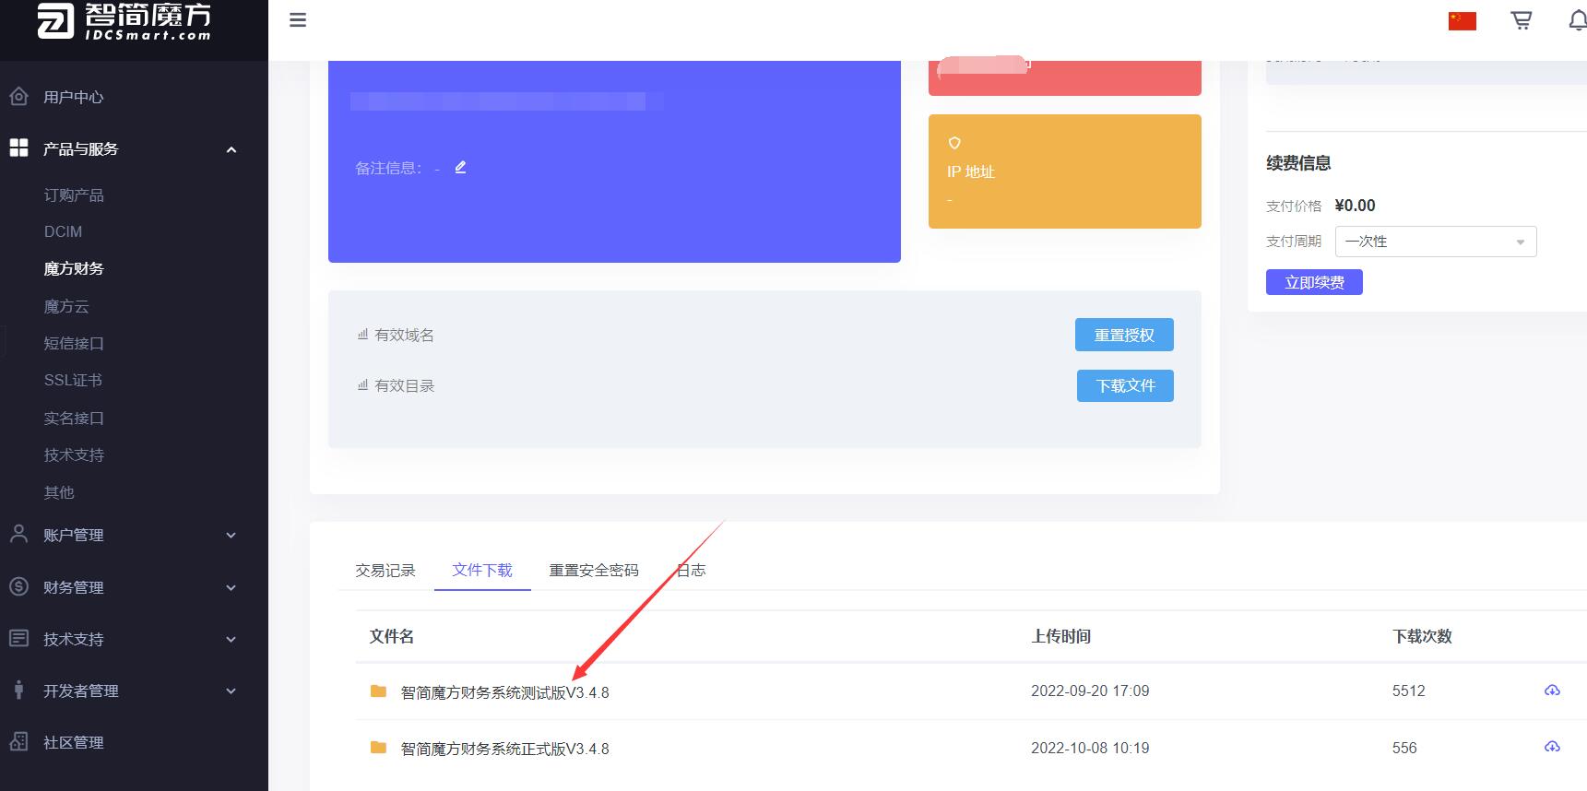Click the 续费信息 heading
Viewport: 1587px width, 791px height.
[x=1298, y=163]
